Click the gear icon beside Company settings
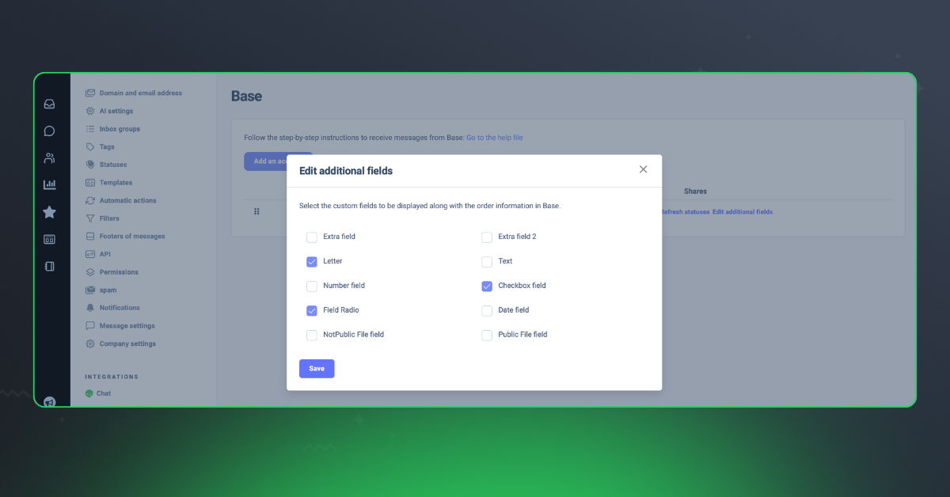 90,343
